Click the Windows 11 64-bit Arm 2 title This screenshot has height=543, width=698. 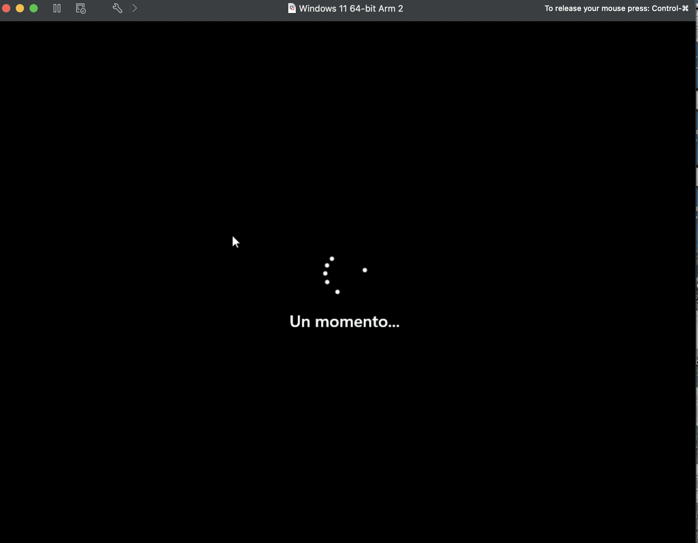coord(351,8)
